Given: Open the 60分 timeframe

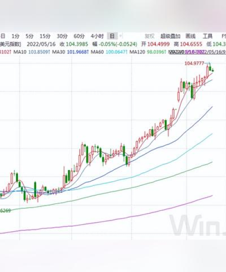Looking at the screenshot, I should [x=79, y=36].
